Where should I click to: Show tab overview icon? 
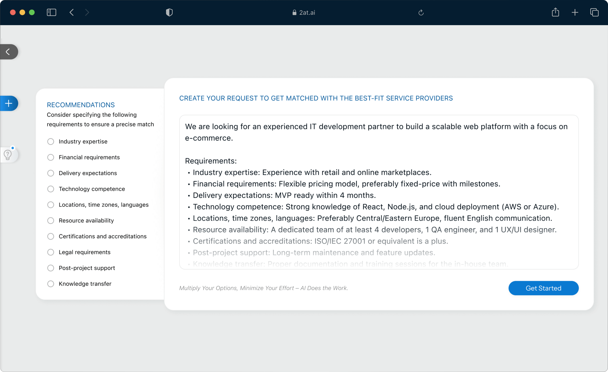tap(594, 12)
